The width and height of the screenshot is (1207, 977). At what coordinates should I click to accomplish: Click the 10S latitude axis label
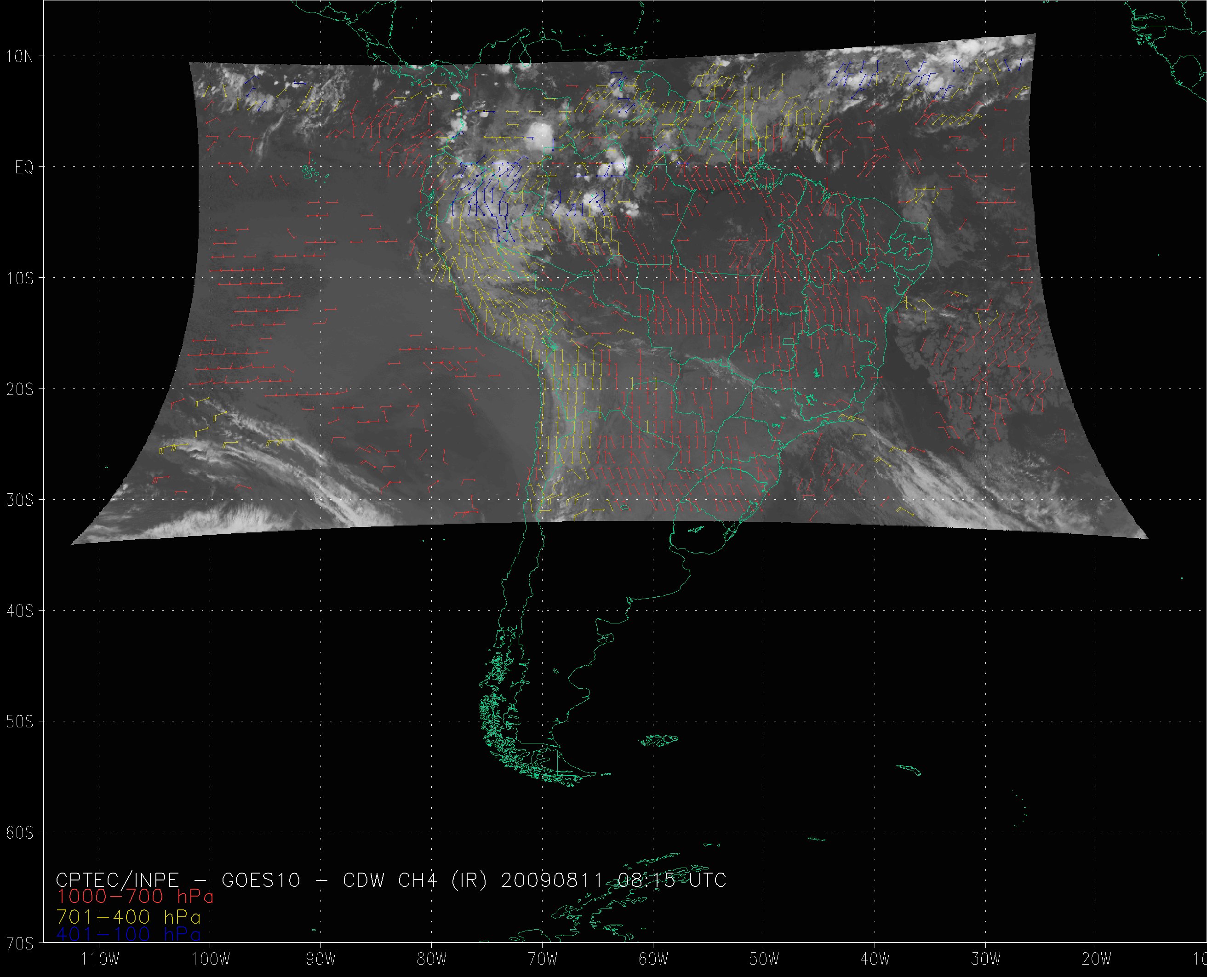pos(20,278)
